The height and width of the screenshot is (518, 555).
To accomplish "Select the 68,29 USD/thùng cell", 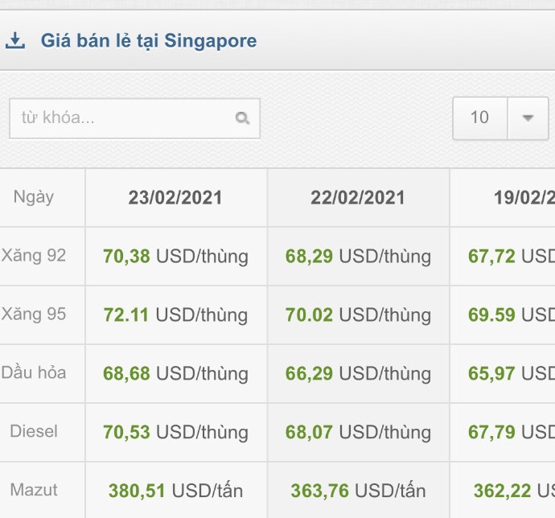I will tap(358, 256).
